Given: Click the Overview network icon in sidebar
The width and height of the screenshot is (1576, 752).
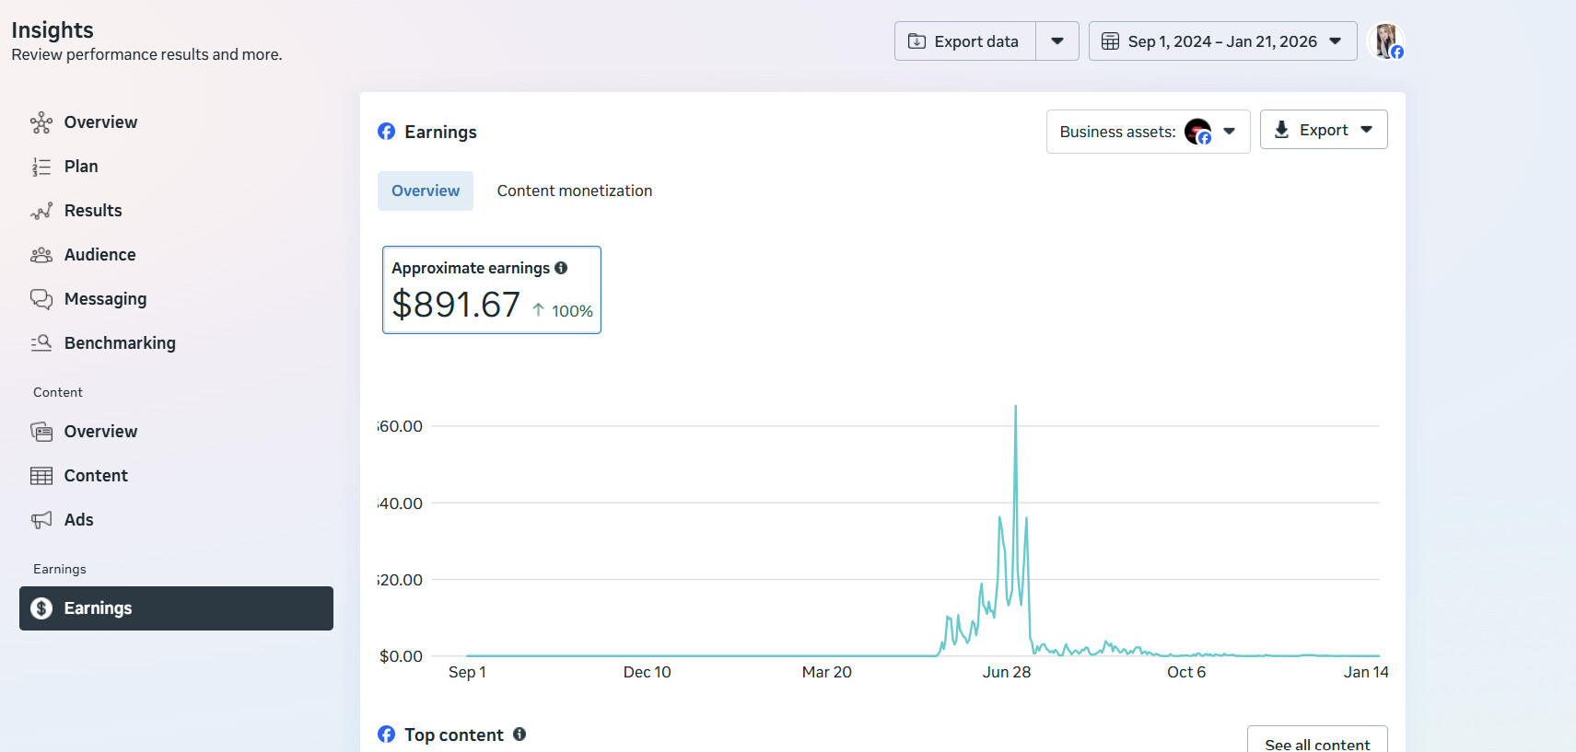Looking at the screenshot, I should point(41,122).
